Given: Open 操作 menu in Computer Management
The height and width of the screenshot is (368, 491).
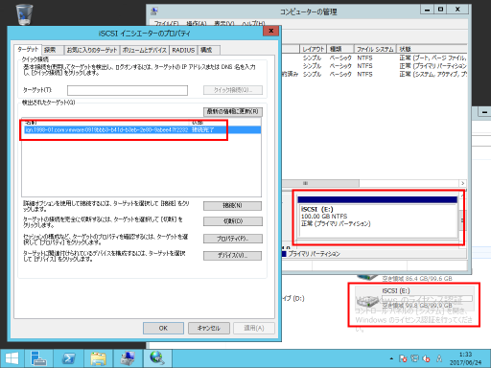Looking at the screenshot, I should point(197,23).
